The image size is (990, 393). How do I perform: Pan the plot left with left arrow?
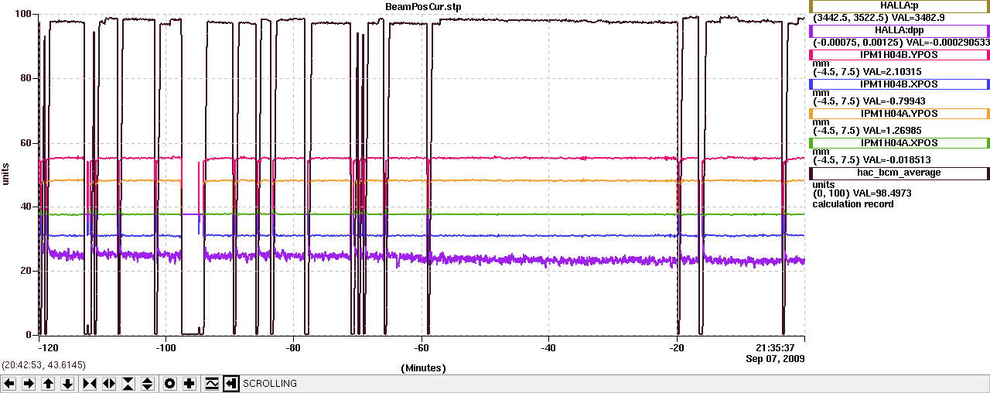9,384
